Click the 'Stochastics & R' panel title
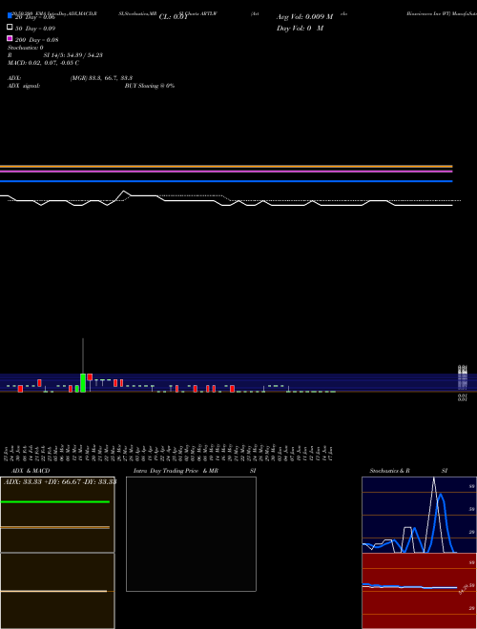This screenshot has height=629, width=477. pos(390,471)
